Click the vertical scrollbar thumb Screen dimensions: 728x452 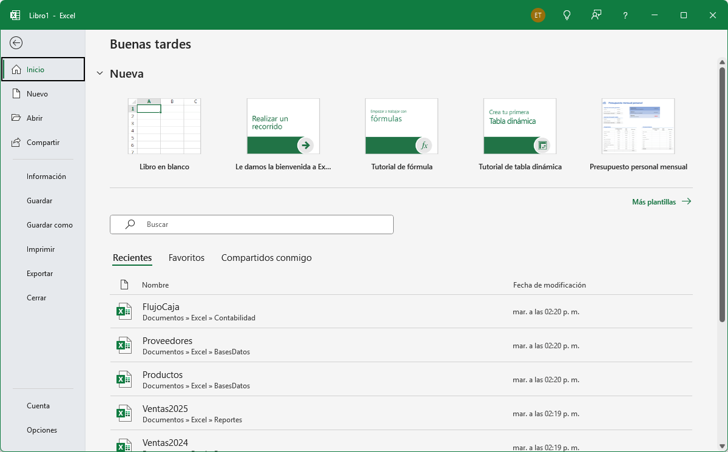[x=722, y=194]
